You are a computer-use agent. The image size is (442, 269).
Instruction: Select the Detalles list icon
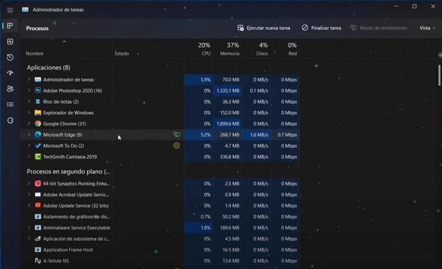pyautogui.click(x=10, y=104)
